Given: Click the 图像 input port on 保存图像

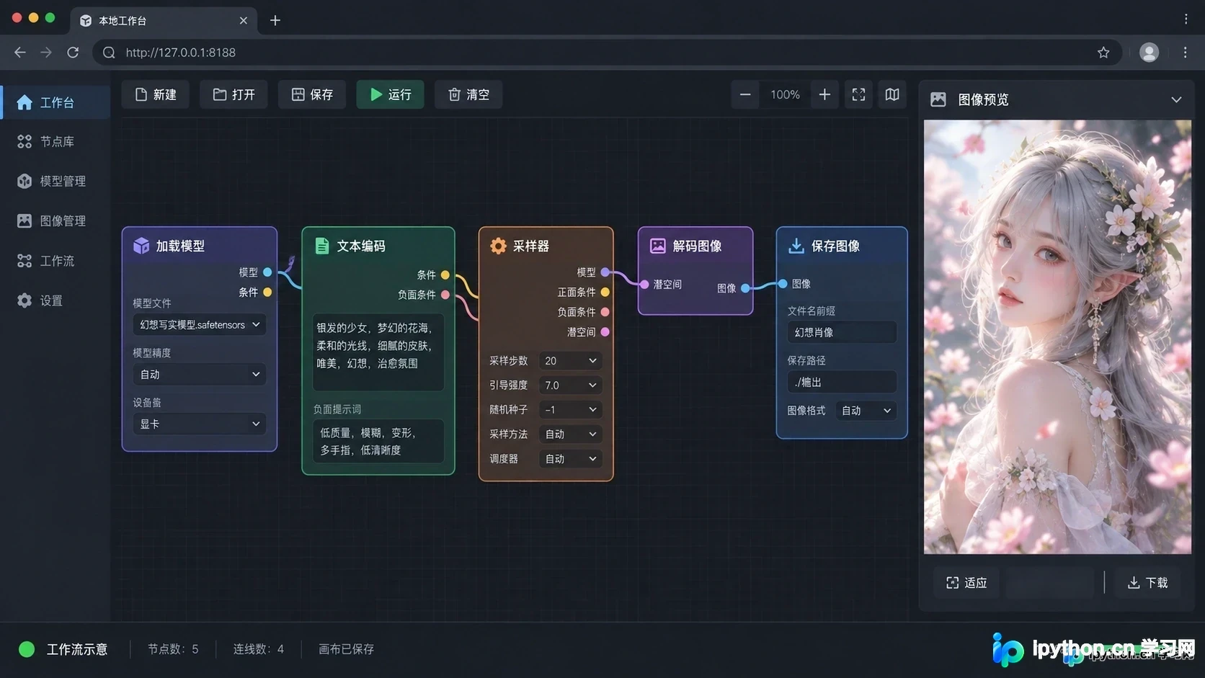Looking at the screenshot, I should (x=783, y=284).
